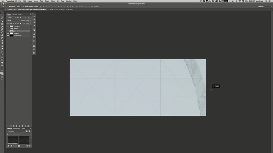The image size is (273, 153).
Task: Open the Layers panel options menu
Action: tap(30, 15)
